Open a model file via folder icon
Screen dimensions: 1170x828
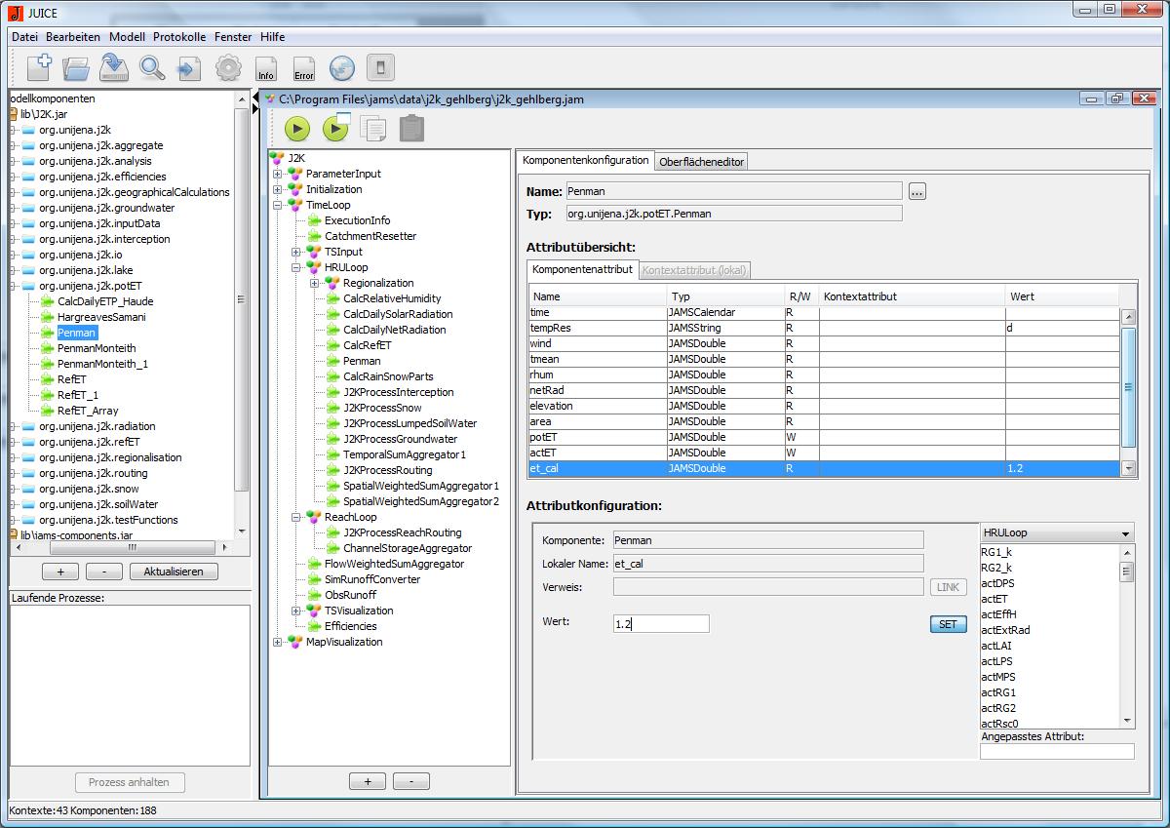[x=76, y=68]
